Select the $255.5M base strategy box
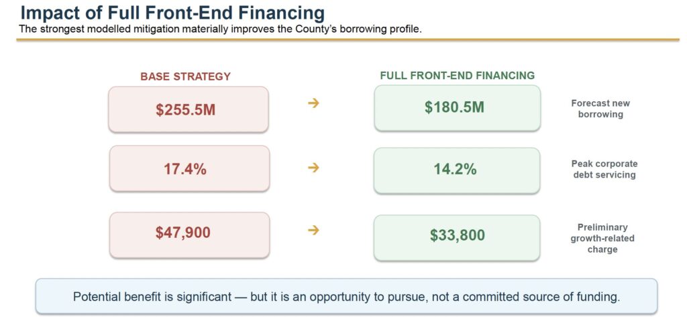Viewport: 687px width, 317px height. pyautogui.click(x=189, y=109)
